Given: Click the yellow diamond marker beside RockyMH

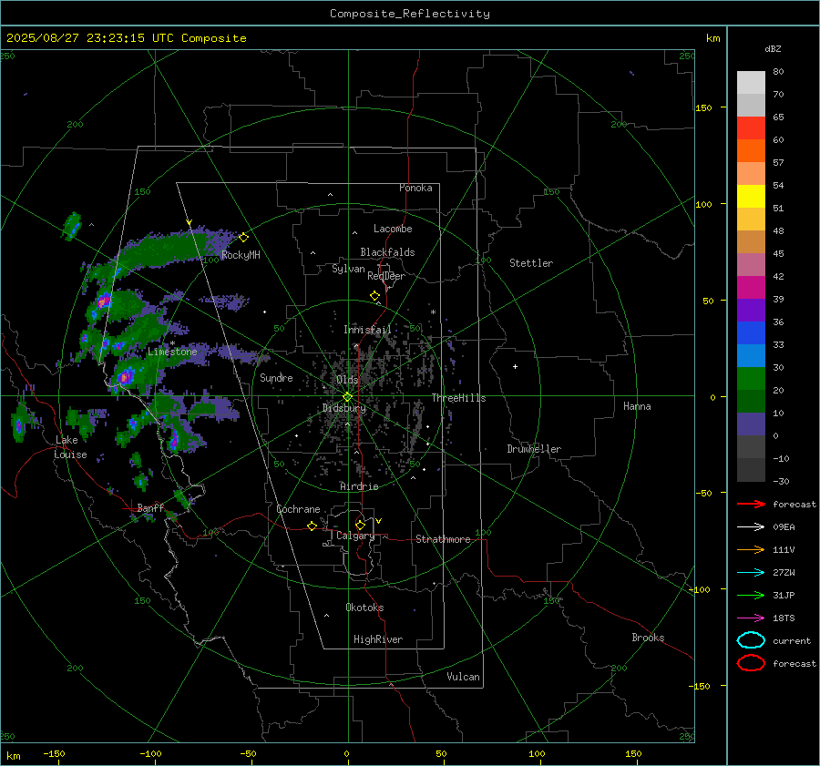Looking at the screenshot, I should pyautogui.click(x=243, y=238).
